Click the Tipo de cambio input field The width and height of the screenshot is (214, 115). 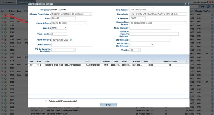[59, 34]
